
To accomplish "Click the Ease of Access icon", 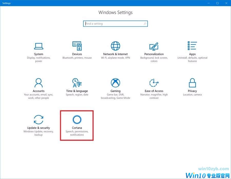I will pos(154,83).
